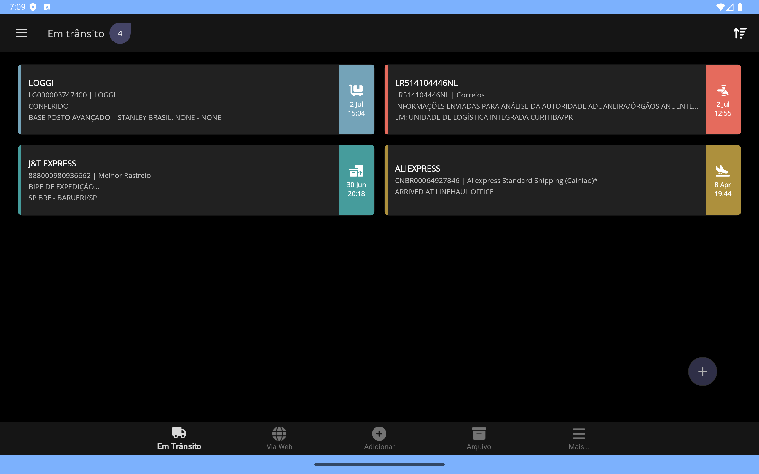Open the Adicionar tab
Image resolution: width=759 pixels, height=474 pixels.
[379, 438]
